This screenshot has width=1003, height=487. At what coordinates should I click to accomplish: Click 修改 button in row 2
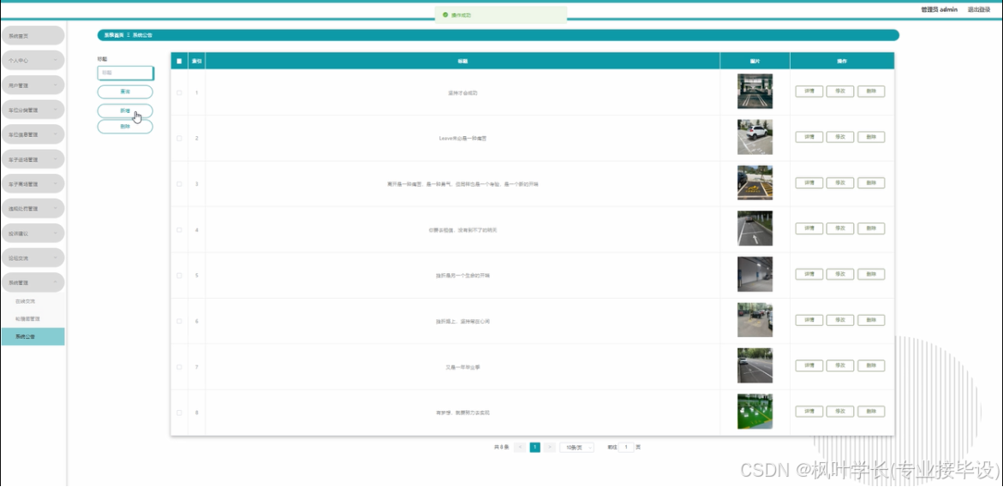click(x=840, y=137)
